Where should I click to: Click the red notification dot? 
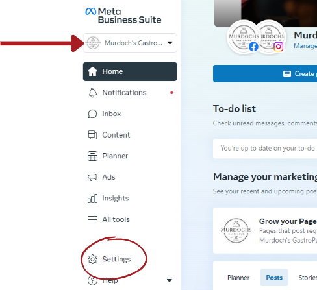point(171,93)
